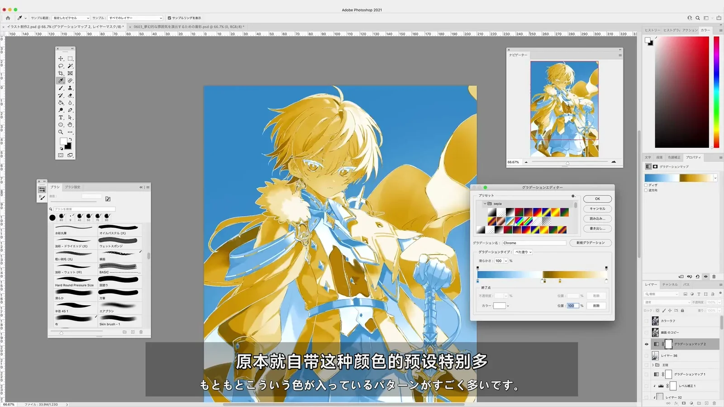Click the active 削除 button beside 位置 100
Screen dimensions: 724x407
(x=596, y=306)
